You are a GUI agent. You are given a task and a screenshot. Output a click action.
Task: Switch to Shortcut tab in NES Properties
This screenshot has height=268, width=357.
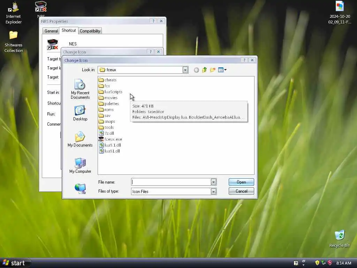[69, 30]
